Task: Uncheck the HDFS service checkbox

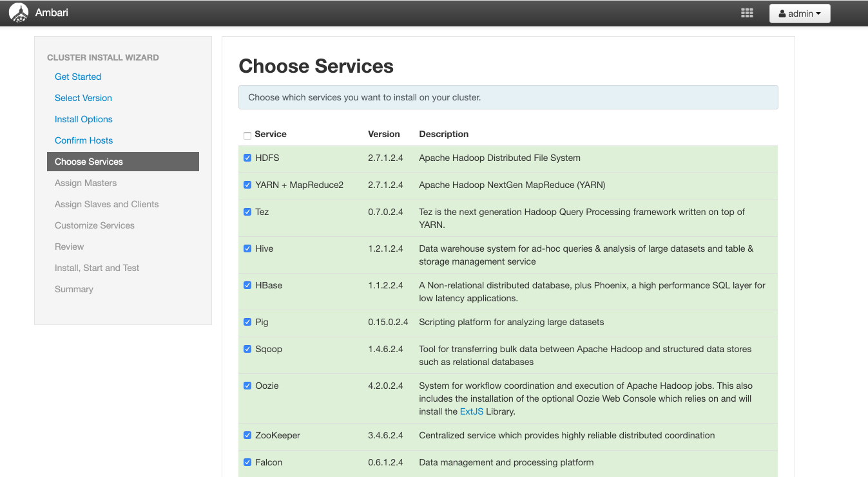Action: (247, 157)
